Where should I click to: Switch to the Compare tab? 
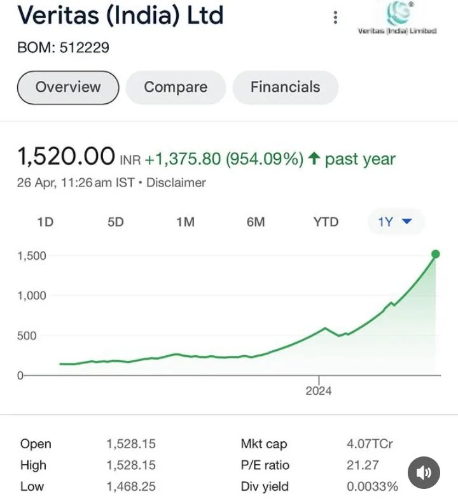(x=176, y=87)
